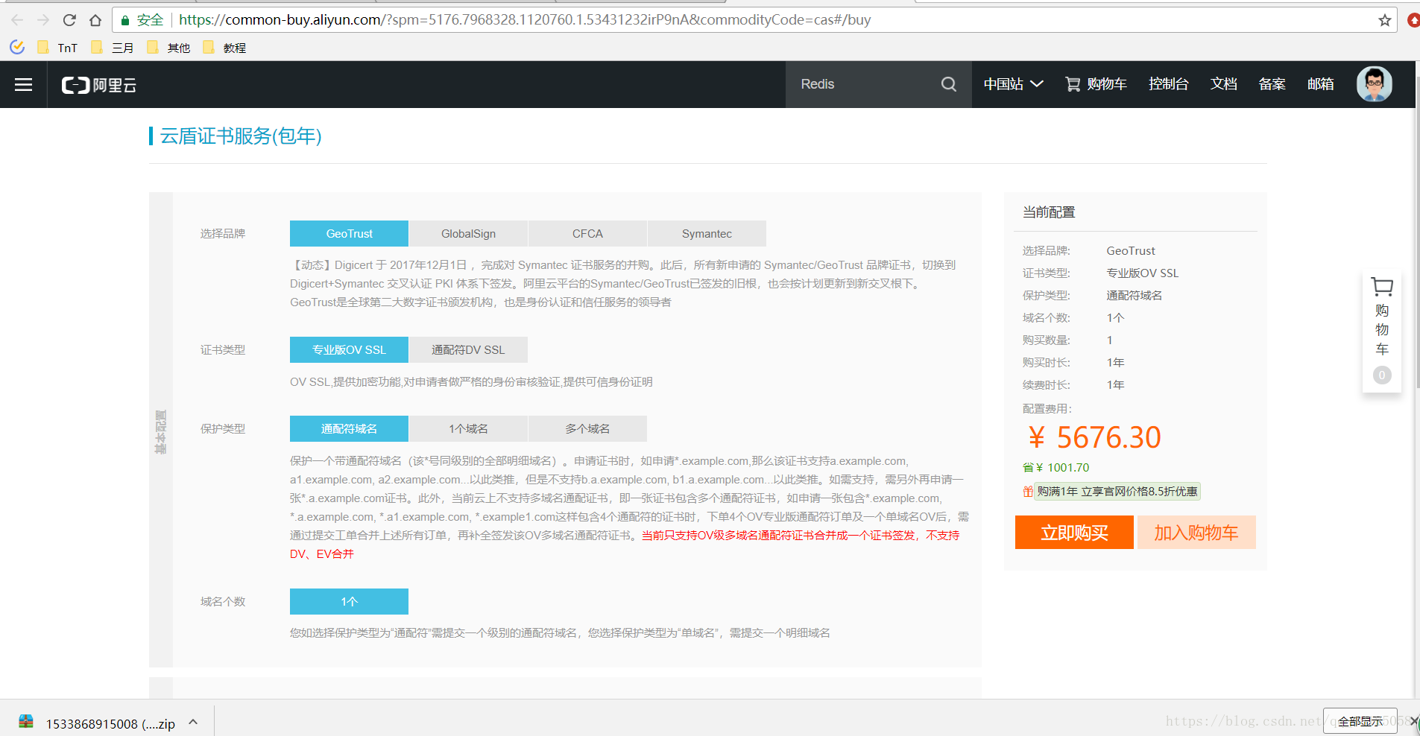This screenshot has width=1420, height=736.
Task: Expand the 中国站 region dropdown
Action: (1013, 84)
